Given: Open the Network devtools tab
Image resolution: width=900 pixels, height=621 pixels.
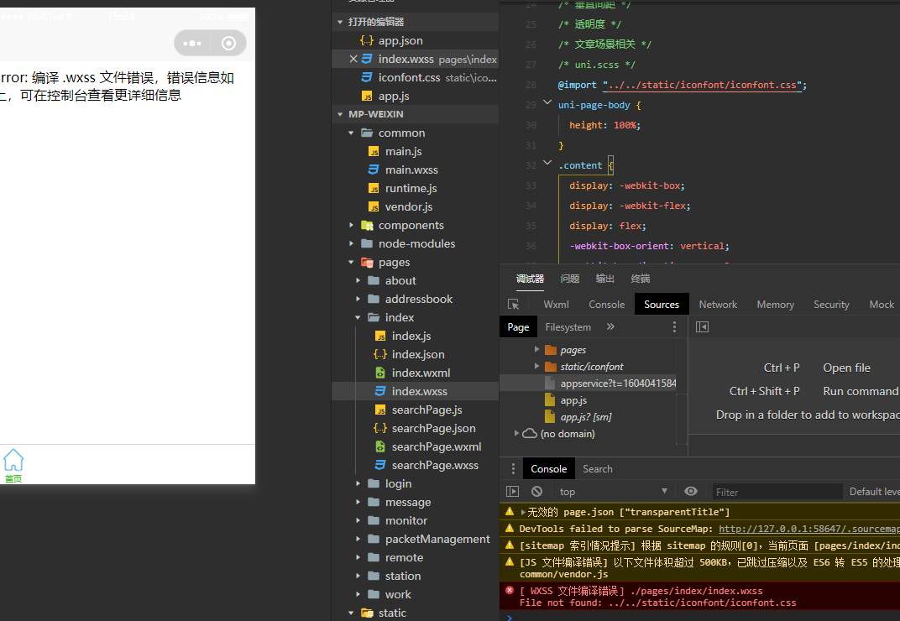Looking at the screenshot, I should tap(718, 304).
